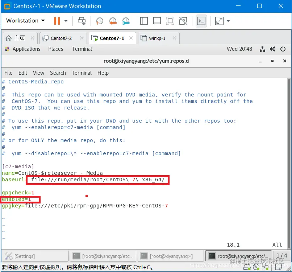Screen dimensions: 292x272
Task: Click the 1 / 4 workspace switcher
Action: (281, 255)
